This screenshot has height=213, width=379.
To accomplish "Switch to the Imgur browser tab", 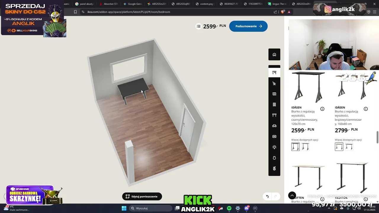I will click(278, 4).
